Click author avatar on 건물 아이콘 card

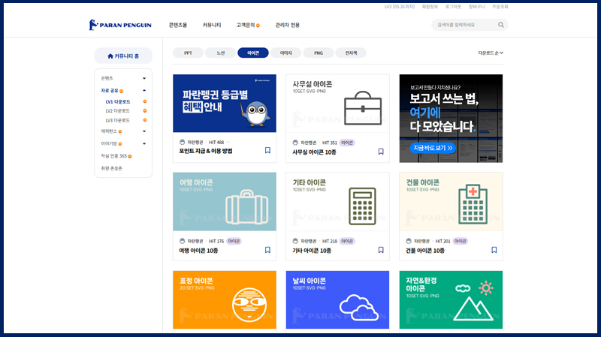(409, 241)
